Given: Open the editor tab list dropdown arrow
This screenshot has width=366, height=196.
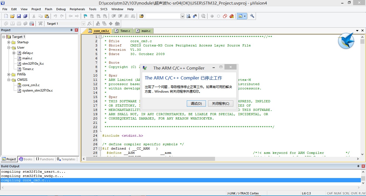Looking at the screenshot, I should click(x=357, y=31).
